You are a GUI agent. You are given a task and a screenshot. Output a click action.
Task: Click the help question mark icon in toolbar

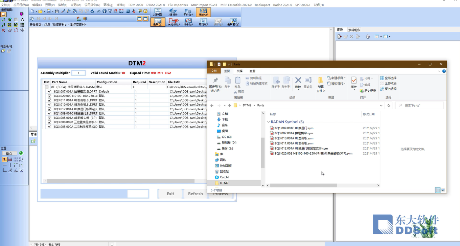click(x=145, y=11)
